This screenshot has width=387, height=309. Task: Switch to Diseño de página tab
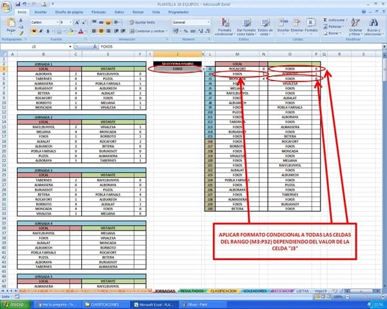[x=69, y=12]
